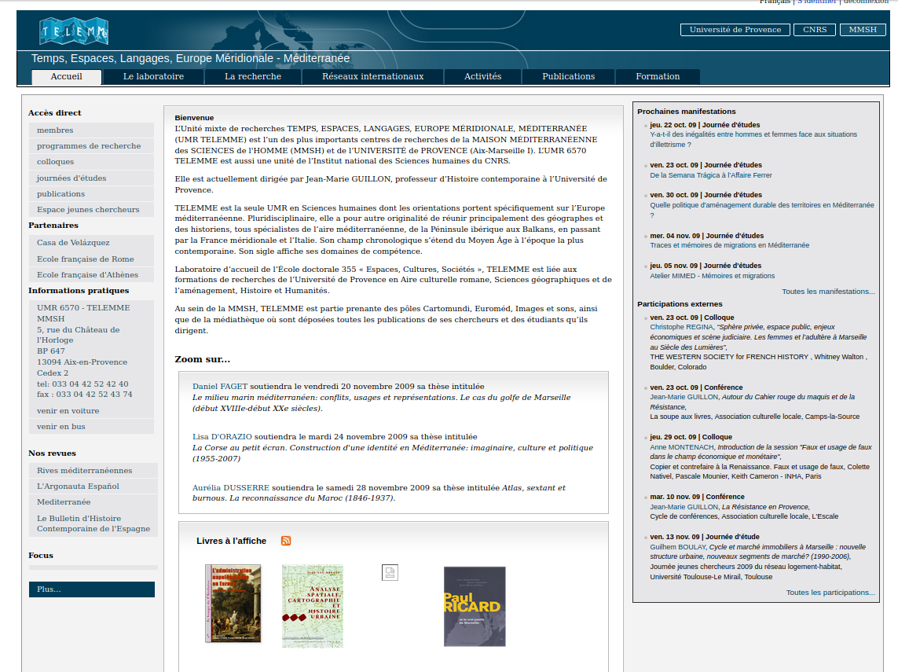Click the Plus... button under Focus

point(92,589)
